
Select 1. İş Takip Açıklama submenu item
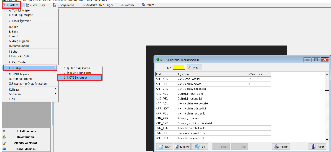click(x=80, y=68)
